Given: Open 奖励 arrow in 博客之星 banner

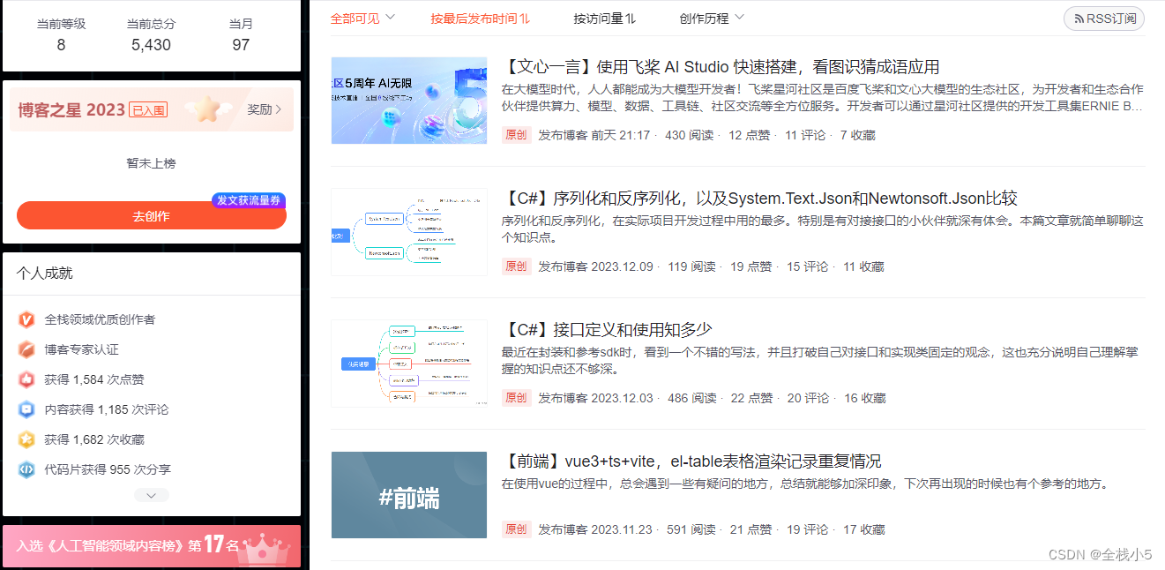Looking at the screenshot, I should [265, 110].
